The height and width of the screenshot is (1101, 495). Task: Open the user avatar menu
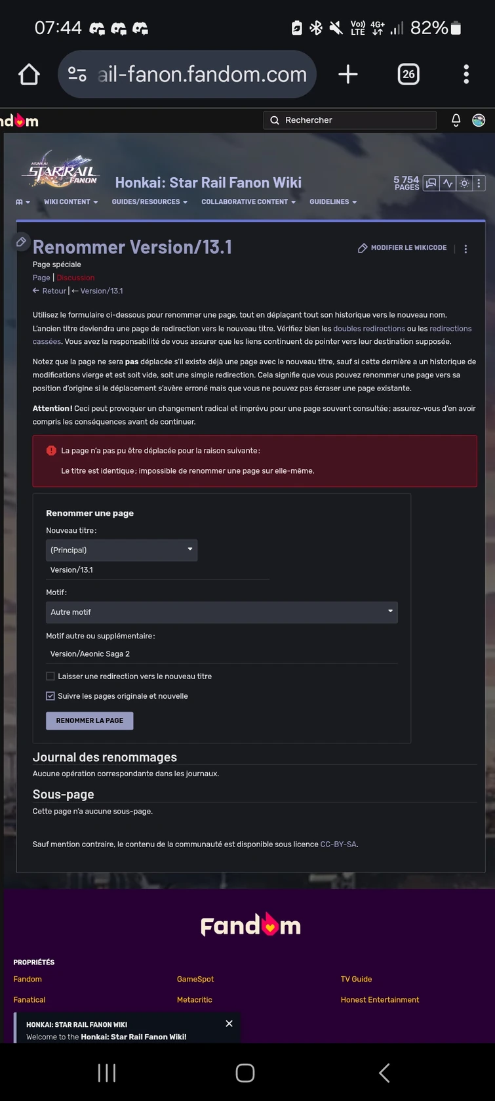(x=479, y=120)
